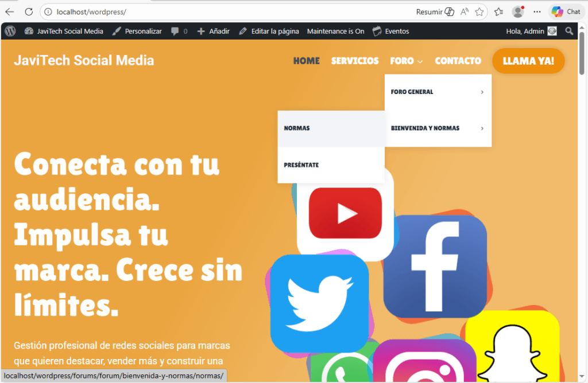Expand the Bienvenida y Normas submenu arrow
This screenshot has width=588, height=383.
482,128
